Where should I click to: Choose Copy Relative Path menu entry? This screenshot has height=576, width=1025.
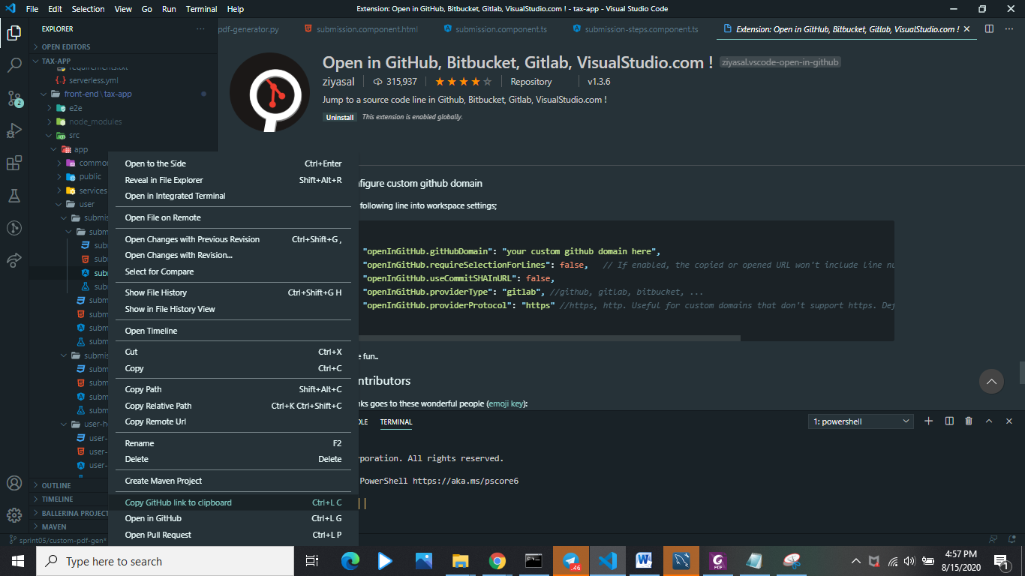pos(233,406)
